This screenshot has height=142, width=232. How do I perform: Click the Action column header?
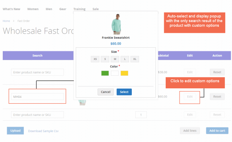[217, 56]
